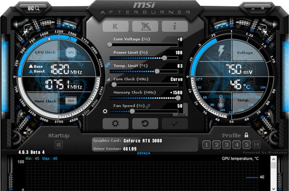This screenshot has width=289, height=191.
Task: Click the driver version 461.09 text
Action: tap(130, 149)
